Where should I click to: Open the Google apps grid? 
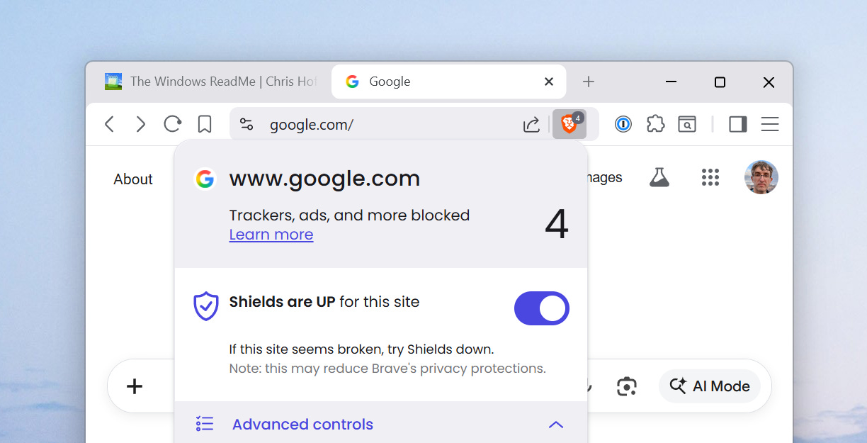tap(710, 177)
